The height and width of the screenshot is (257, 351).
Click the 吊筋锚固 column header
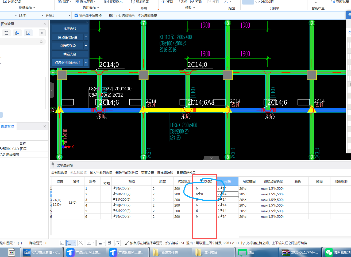(x=249, y=181)
